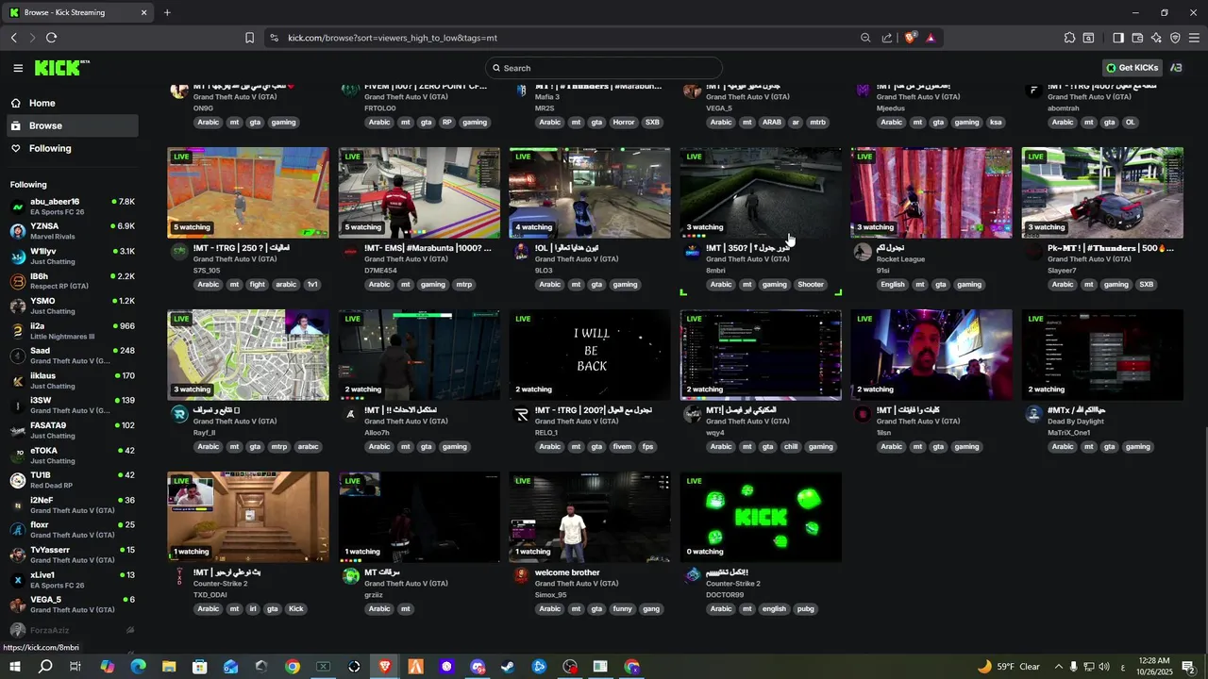
Task: Open the S7S_105 stream thumbnail
Action: tap(248, 192)
